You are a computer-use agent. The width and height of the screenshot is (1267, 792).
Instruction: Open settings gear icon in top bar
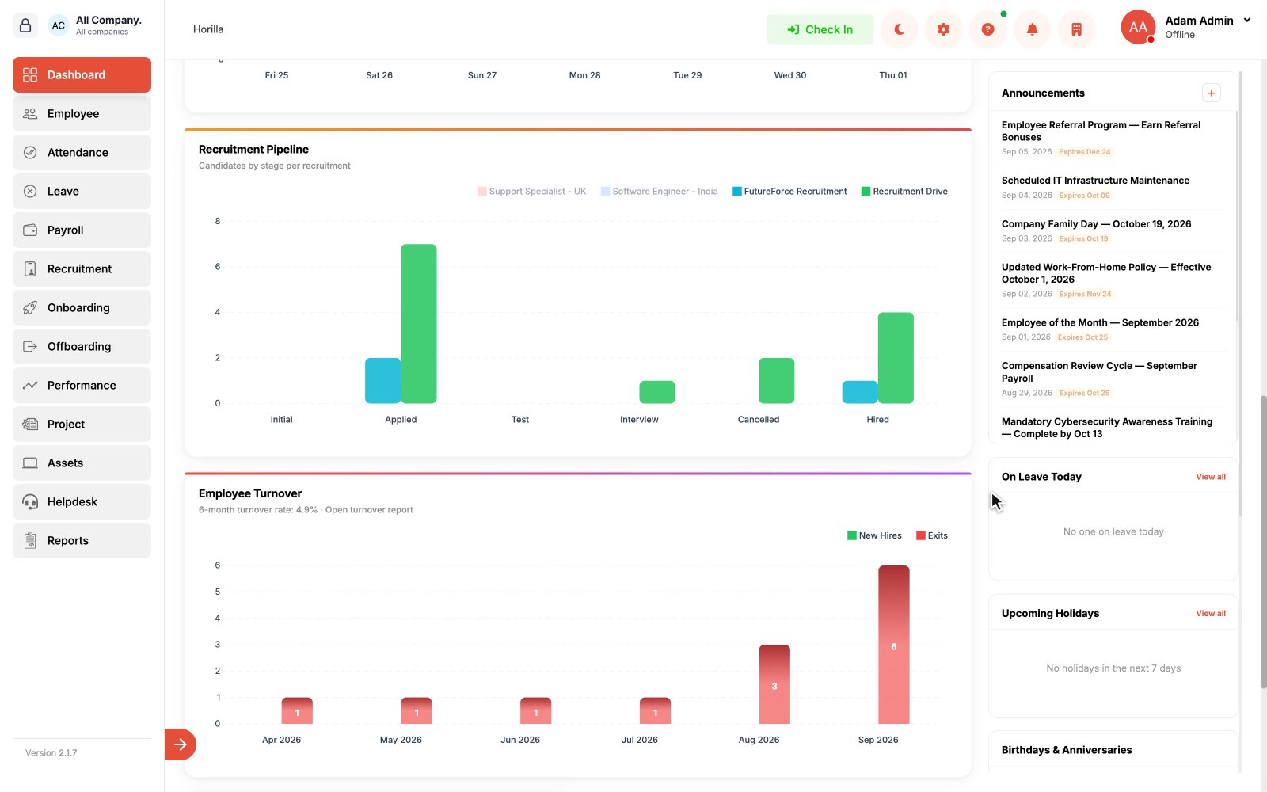(x=943, y=29)
